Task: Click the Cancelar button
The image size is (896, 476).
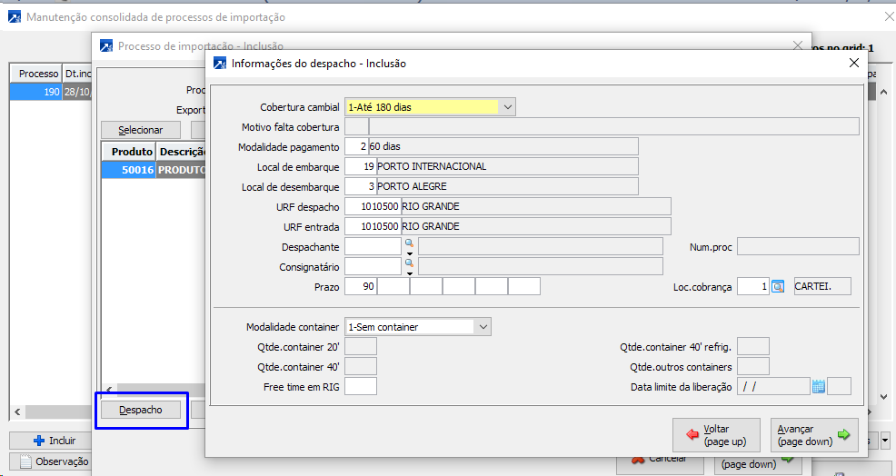Action: point(659,459)
